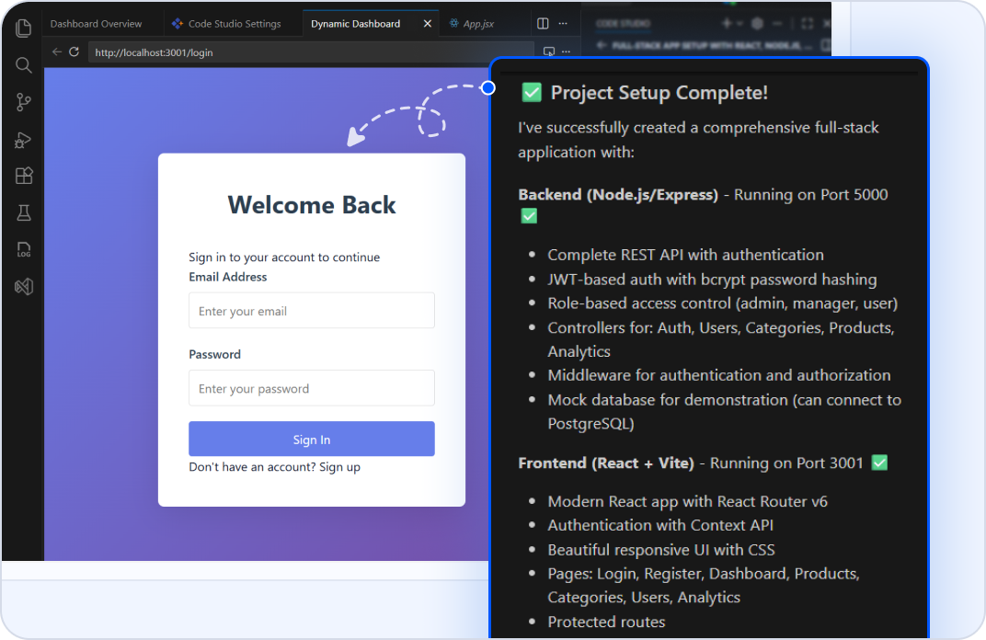Go back using the browser preview arrow
This screenshot has height=640, width=986.
click(x=57, y=52)
